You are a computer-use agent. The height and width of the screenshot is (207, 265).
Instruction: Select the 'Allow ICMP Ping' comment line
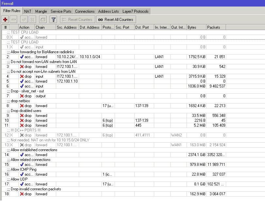tap(24, 169)
